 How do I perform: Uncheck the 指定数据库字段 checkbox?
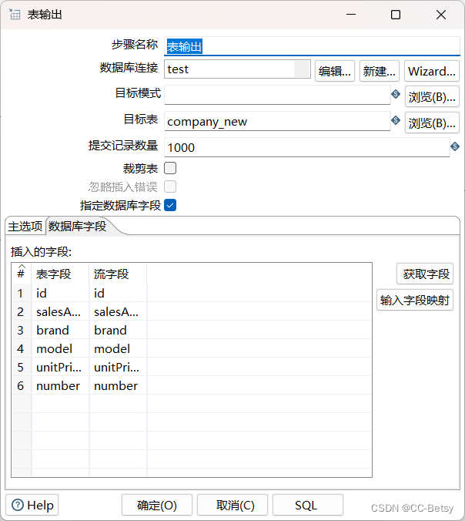point(170,205)
